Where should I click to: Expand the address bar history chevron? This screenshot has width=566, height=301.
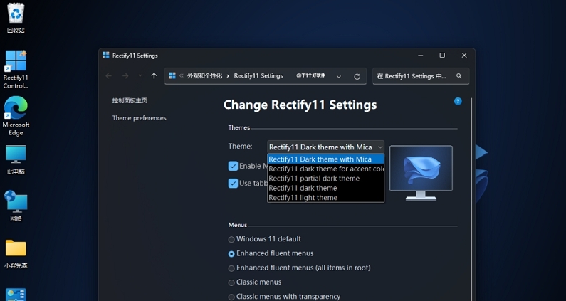(x=339, y=77)
